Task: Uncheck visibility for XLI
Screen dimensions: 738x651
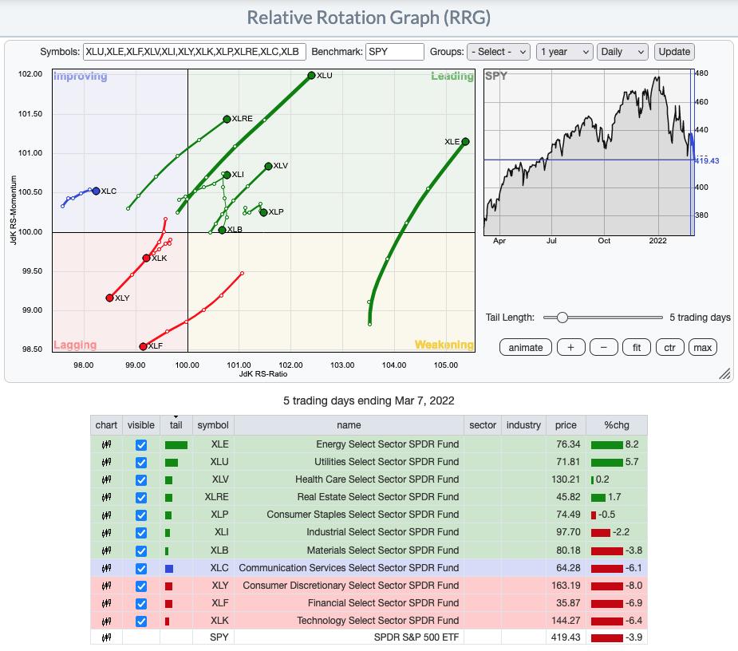Action: (140, 533)
